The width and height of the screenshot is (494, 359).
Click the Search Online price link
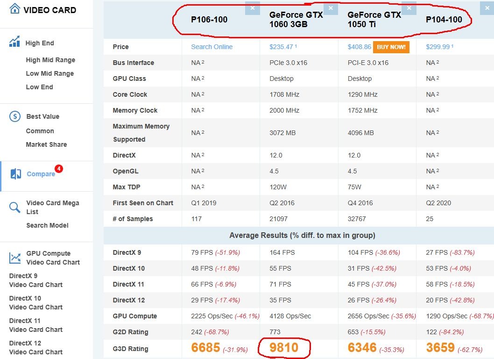click(212, 47)
